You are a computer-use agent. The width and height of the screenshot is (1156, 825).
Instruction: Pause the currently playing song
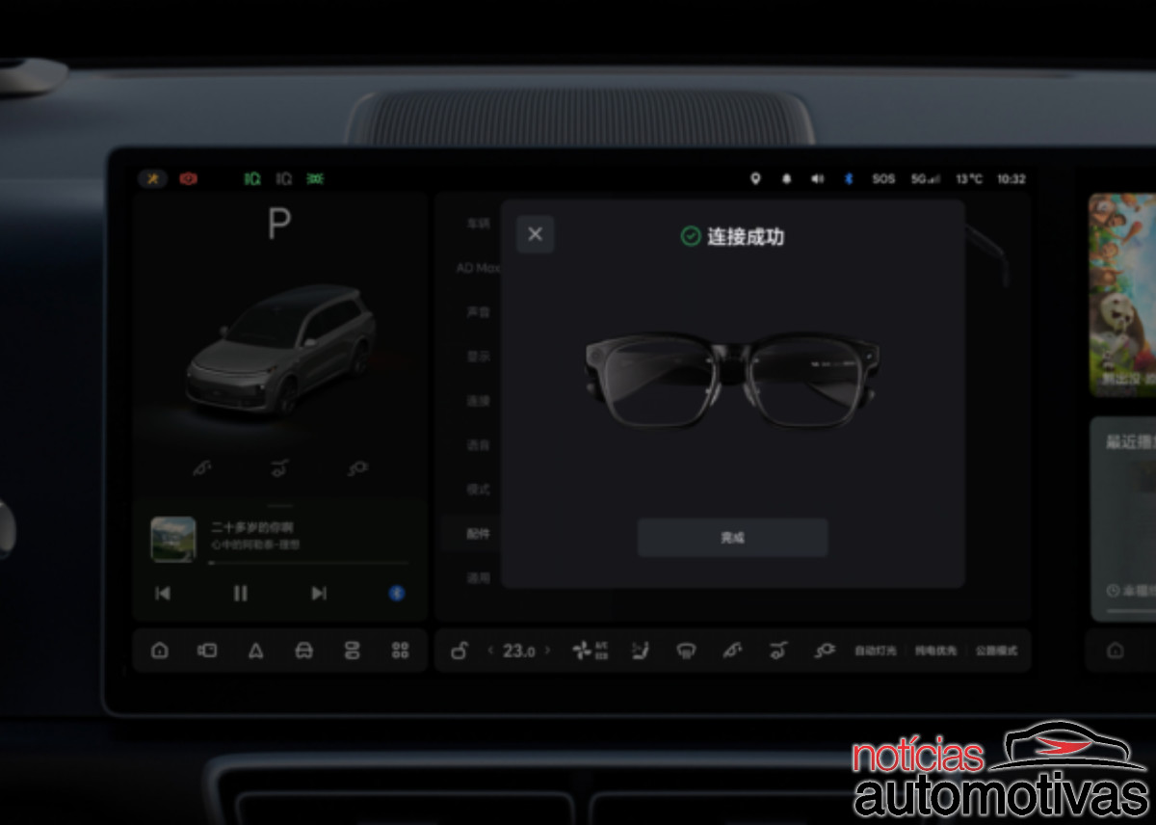coord(240,594)
